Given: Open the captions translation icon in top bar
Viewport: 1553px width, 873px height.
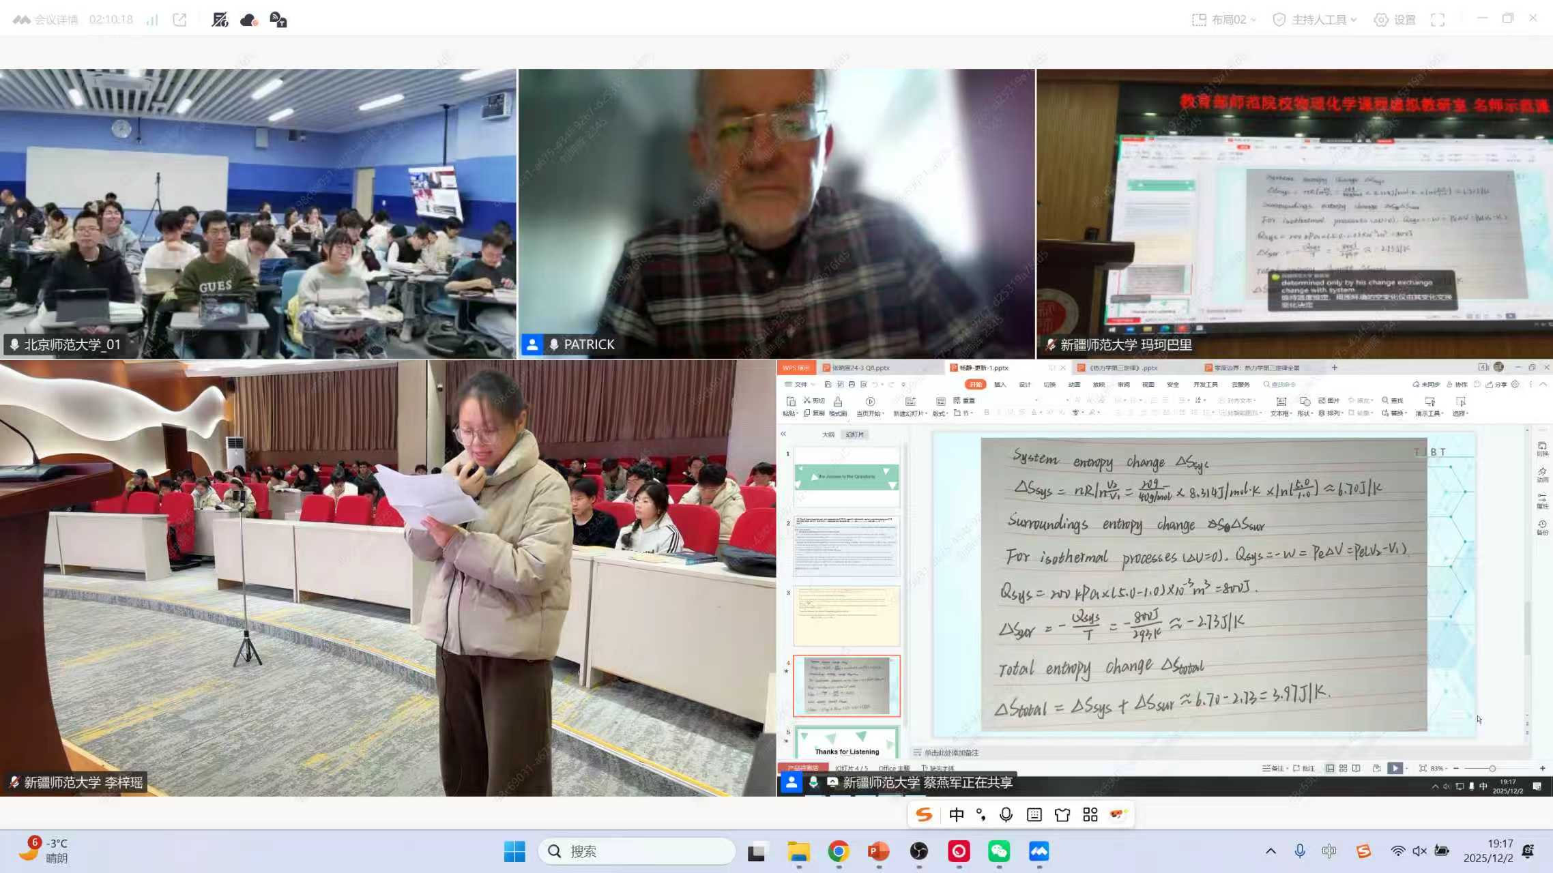Looking at the screenshot, I should click(278, 20).
